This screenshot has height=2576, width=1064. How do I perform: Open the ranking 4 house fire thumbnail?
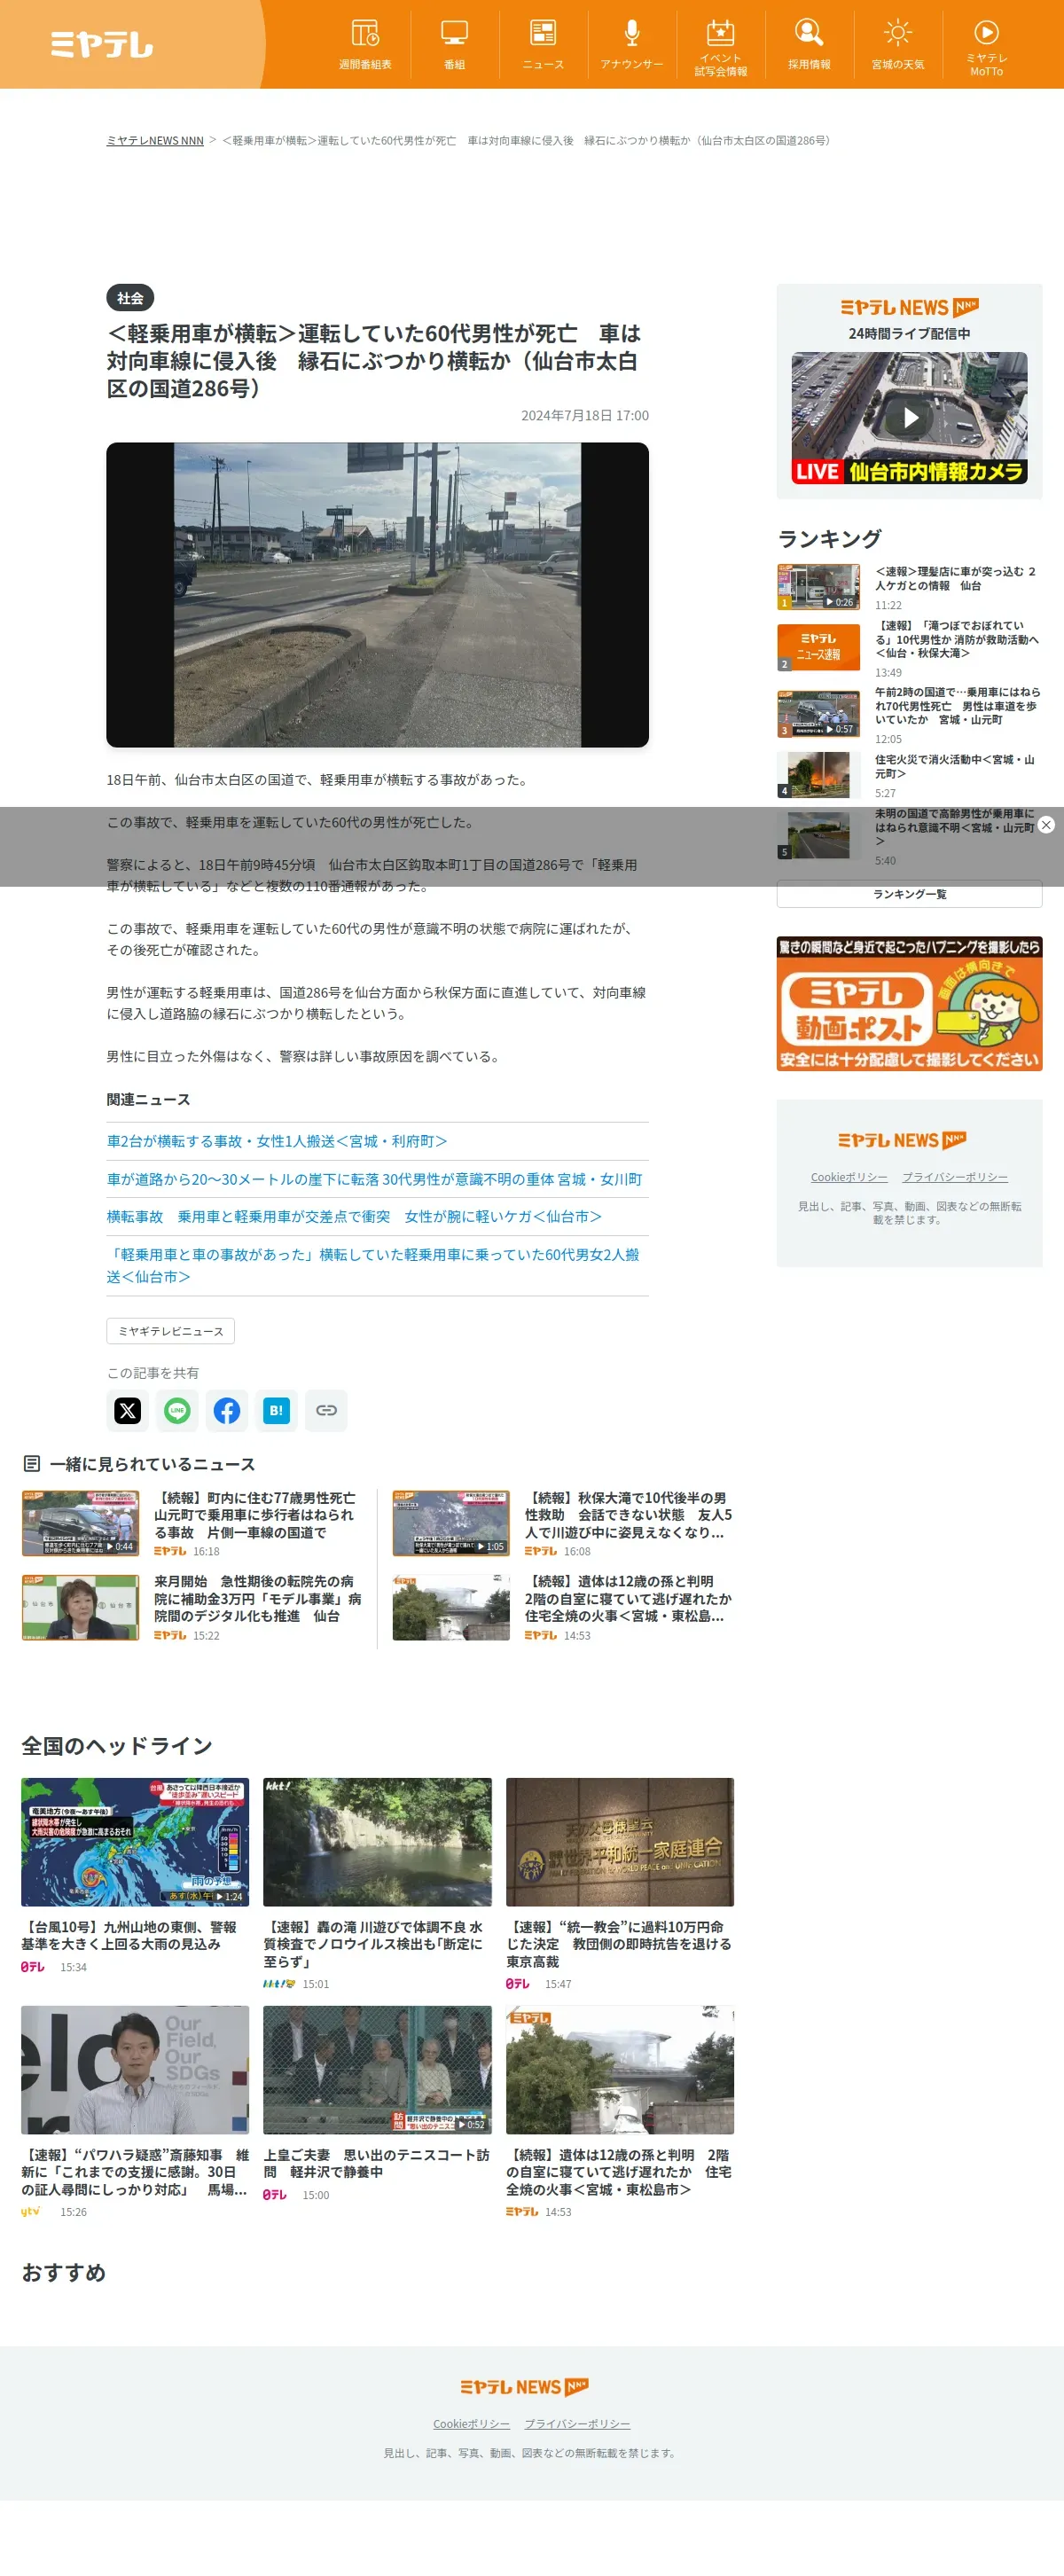pos(818,775)
